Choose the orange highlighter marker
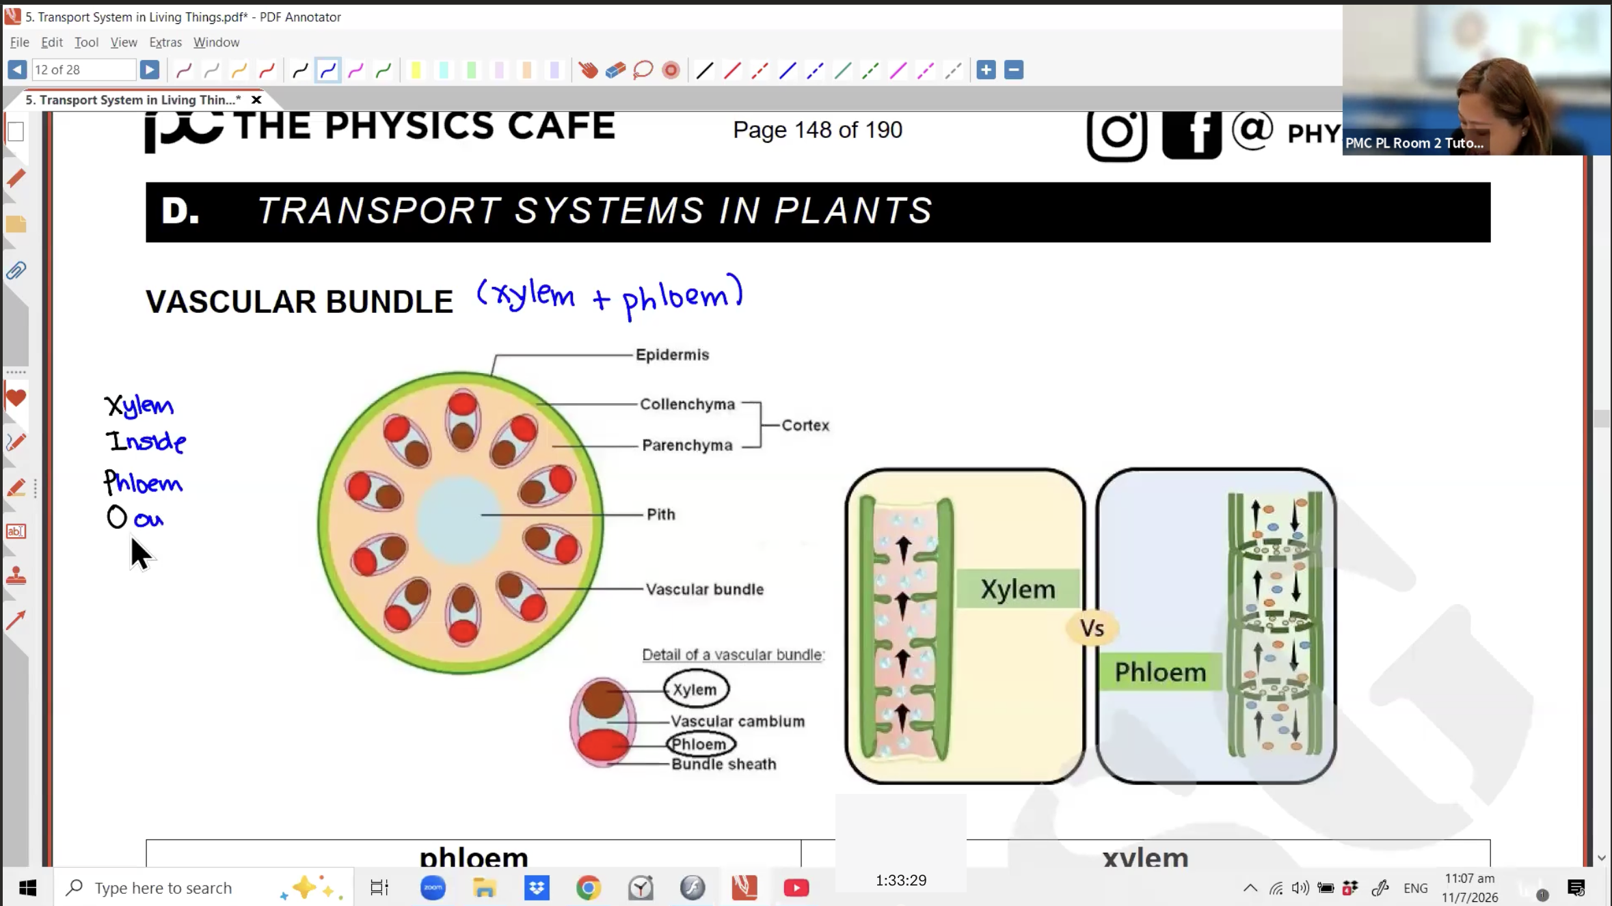The height and width of the screenshot is (906, 1612). (526, 70)
